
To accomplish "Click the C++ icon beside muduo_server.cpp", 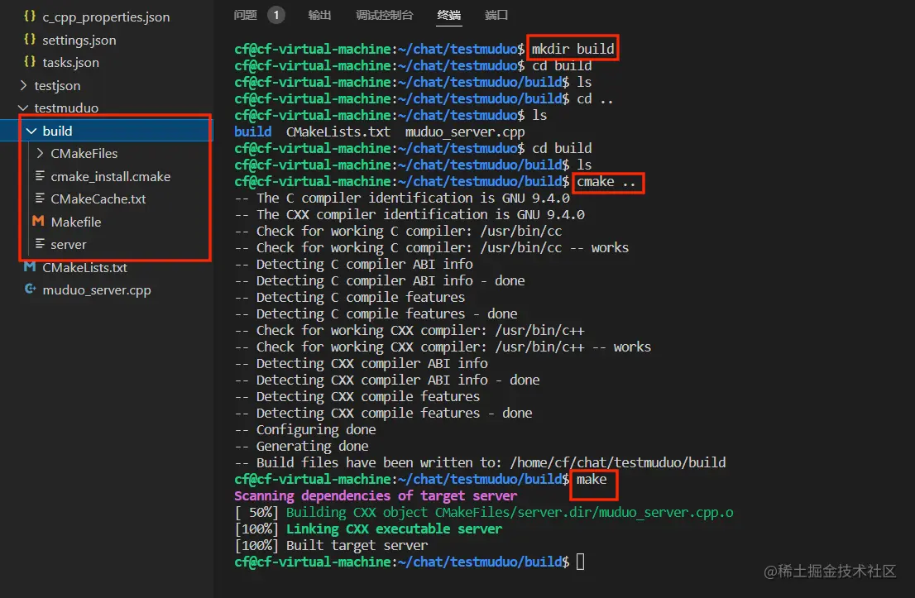I will 31,289.
